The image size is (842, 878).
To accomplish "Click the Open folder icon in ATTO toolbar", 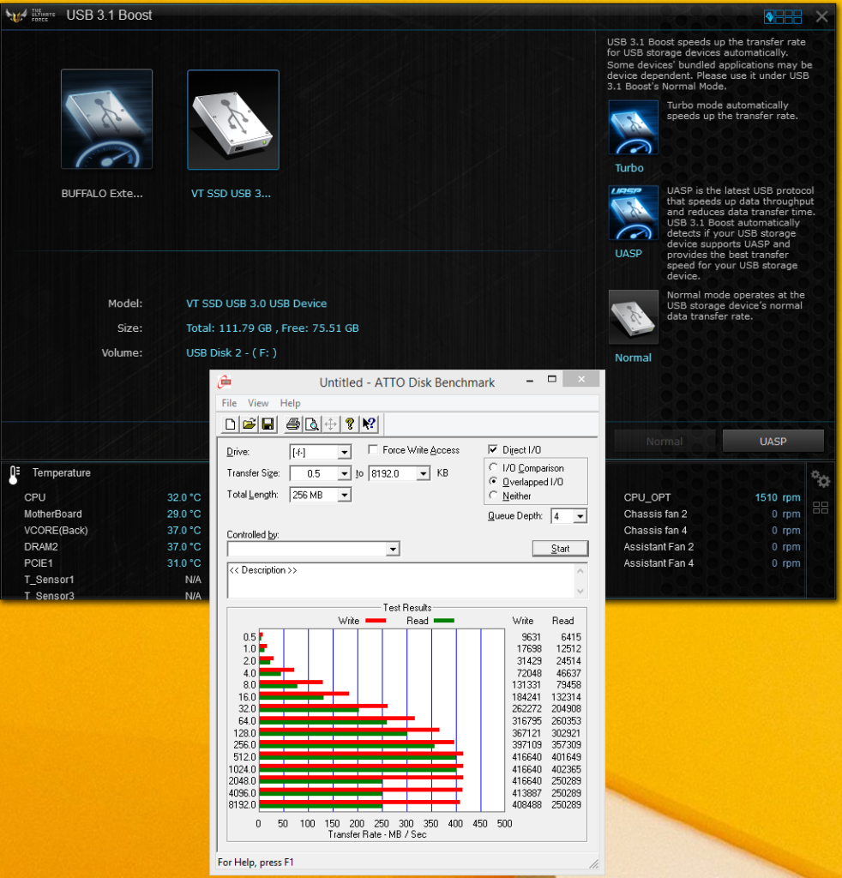I will tap(250, 424).
